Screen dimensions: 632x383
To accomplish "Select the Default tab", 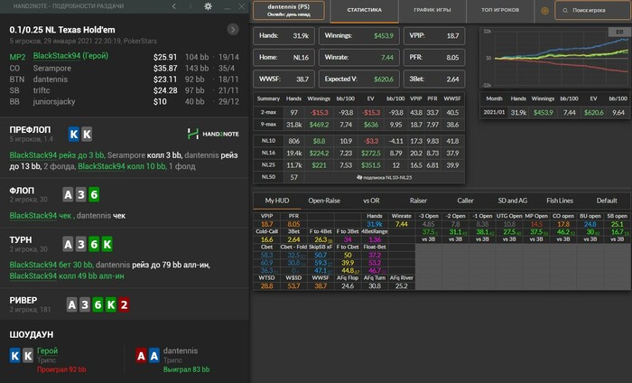I will tap(607, 201).
